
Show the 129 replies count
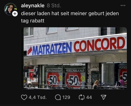point(66,97)
